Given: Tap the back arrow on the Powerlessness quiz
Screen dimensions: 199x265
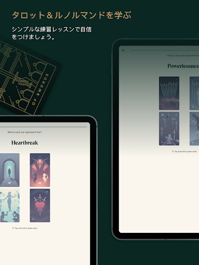Looking at the screenshot, I should click(x=123, y=50).
